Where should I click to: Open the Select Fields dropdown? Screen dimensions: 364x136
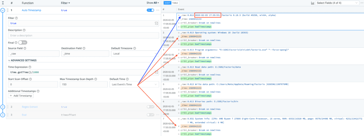tap(337, 3)
